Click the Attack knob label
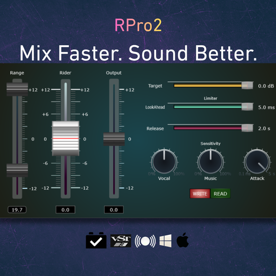 tap(257, 179)
